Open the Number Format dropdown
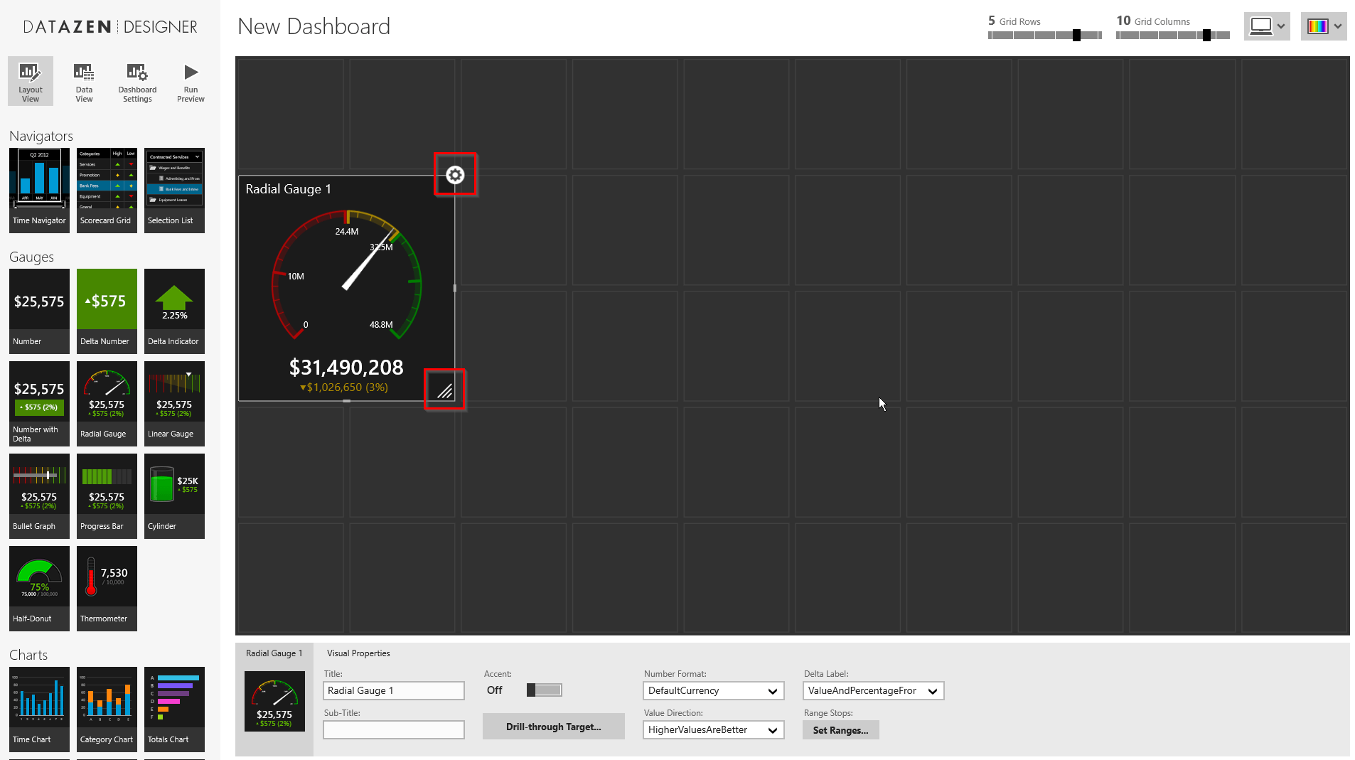 pos(713,691)
